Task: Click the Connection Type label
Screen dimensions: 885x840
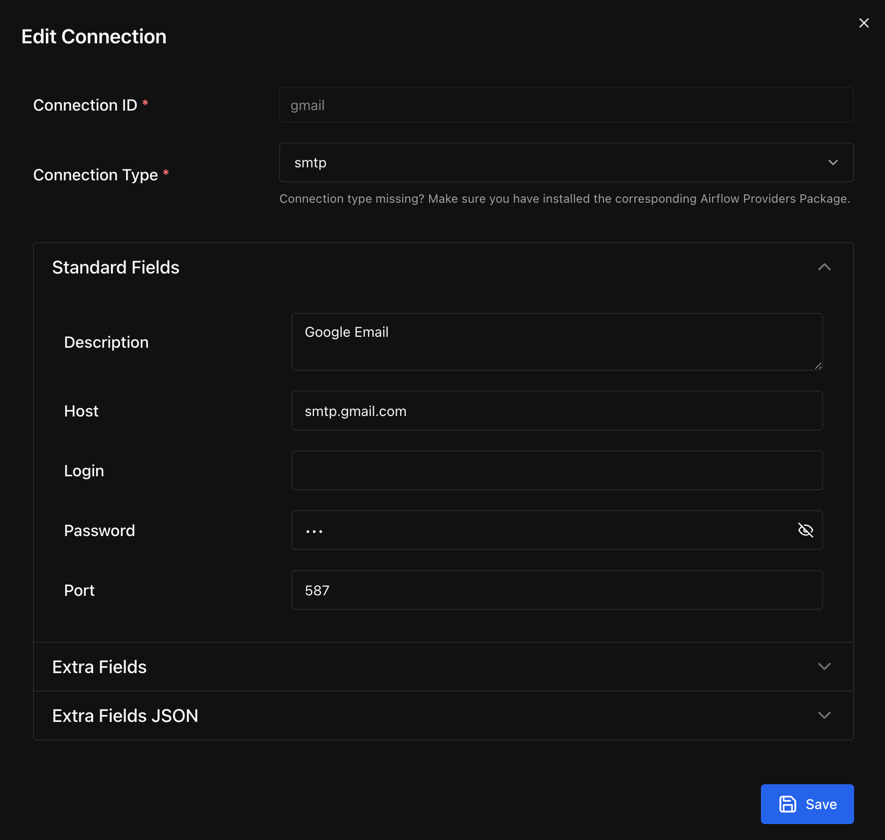Action: 96,175
